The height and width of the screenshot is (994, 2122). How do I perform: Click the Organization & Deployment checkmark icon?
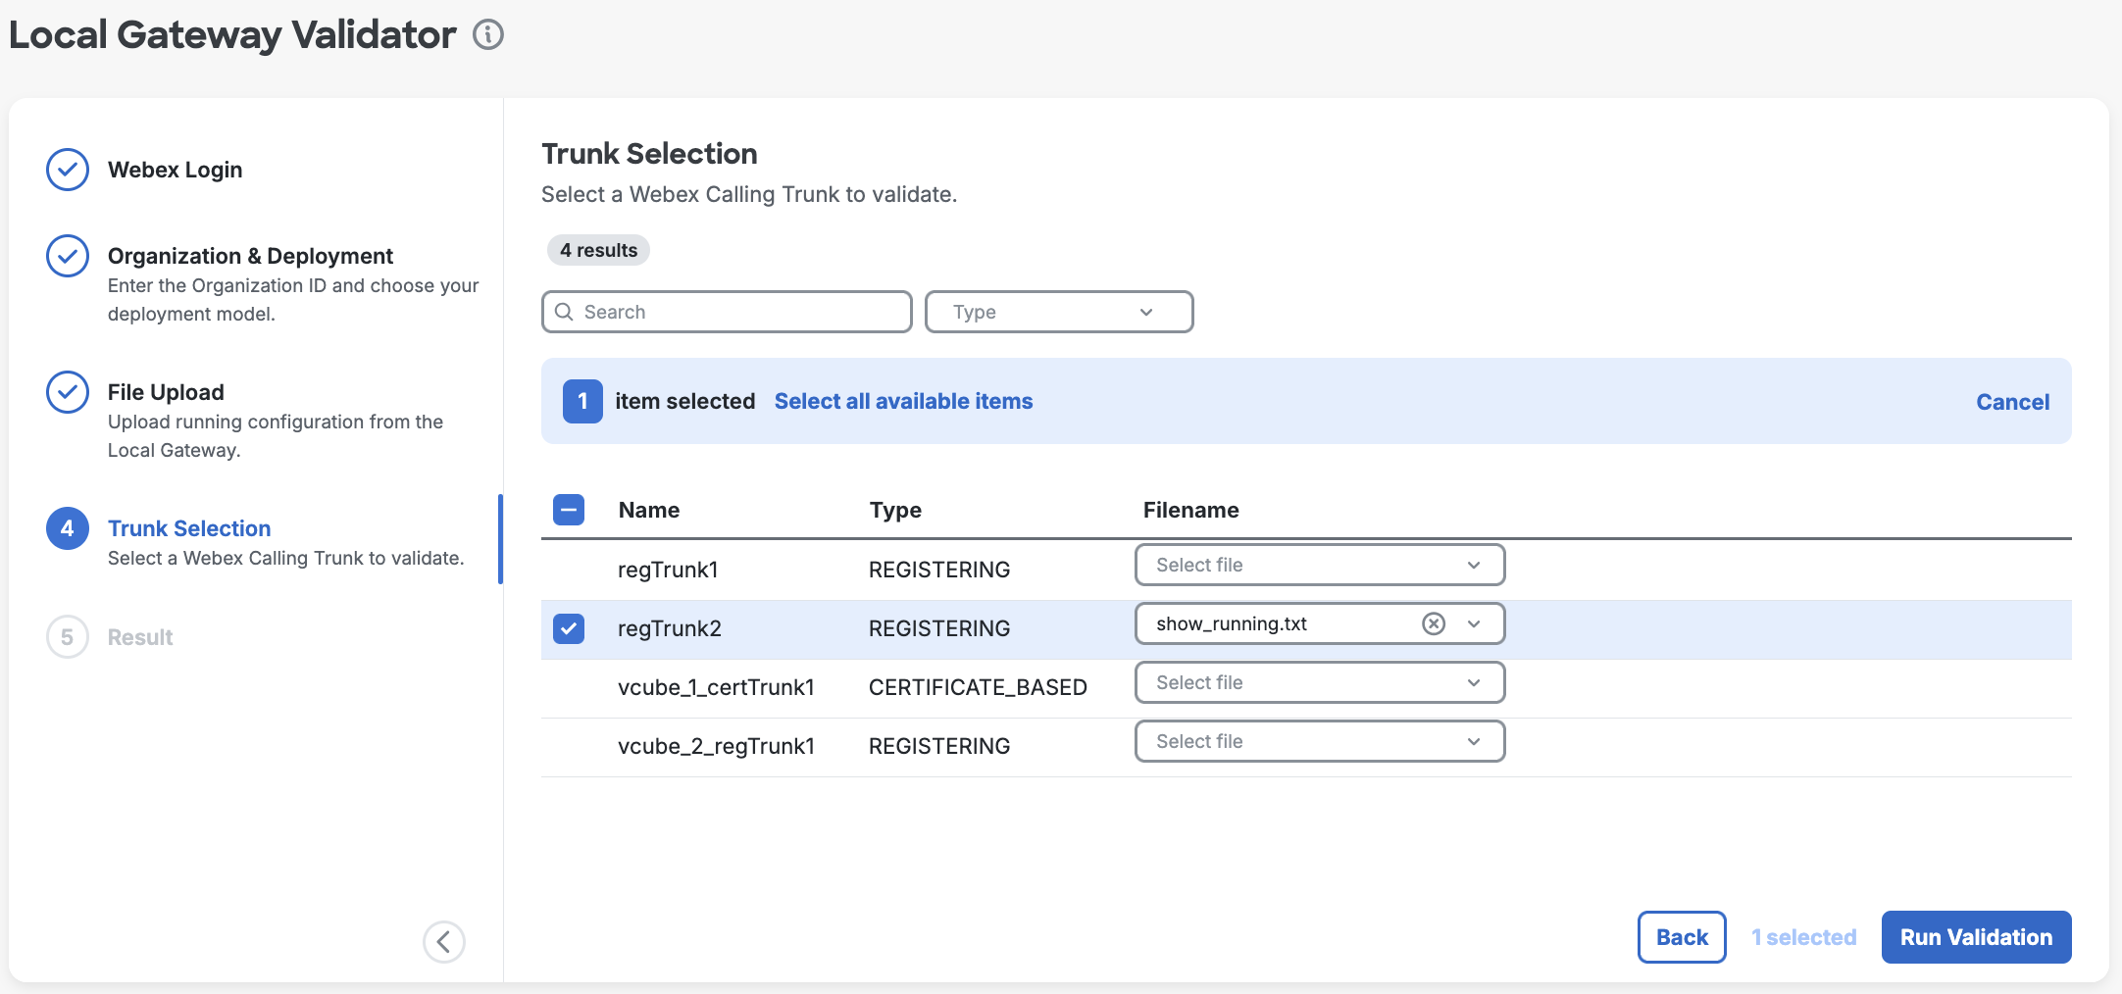pyautogui.click(x=68, y=256)
